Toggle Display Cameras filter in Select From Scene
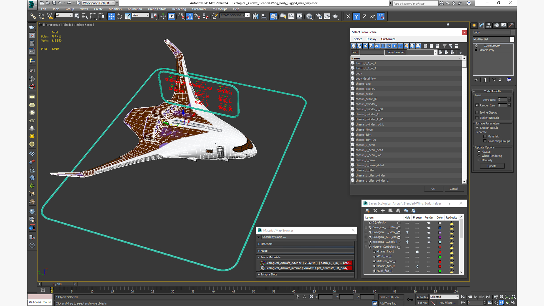 [371, 46]
